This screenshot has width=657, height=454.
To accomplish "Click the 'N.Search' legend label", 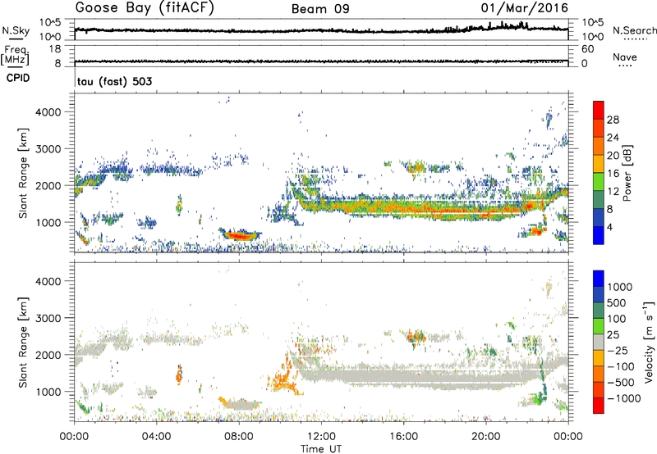I will click(x=634, y=30).
